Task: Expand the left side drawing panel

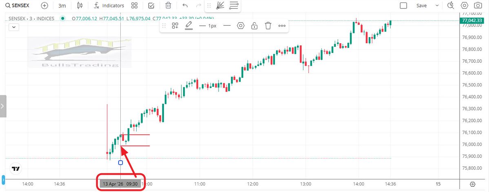Action: (x=3, y=106)
